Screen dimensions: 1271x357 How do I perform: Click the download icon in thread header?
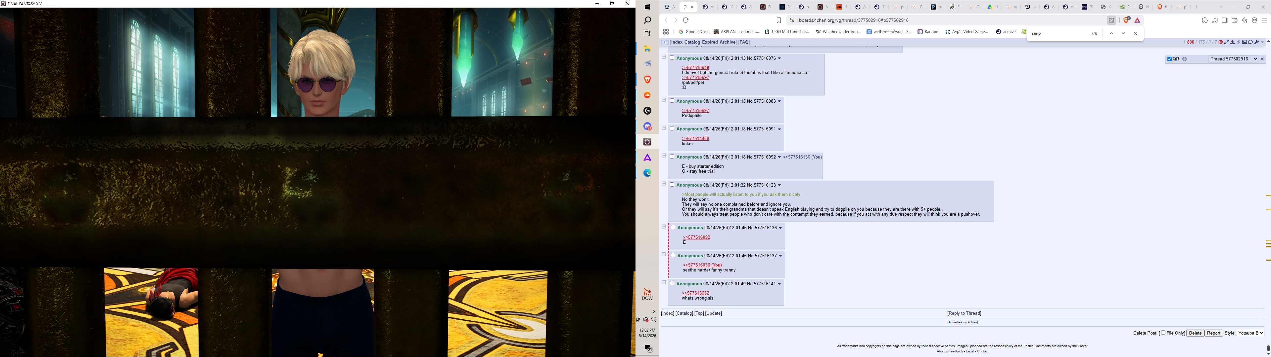tap(1233, 42)
